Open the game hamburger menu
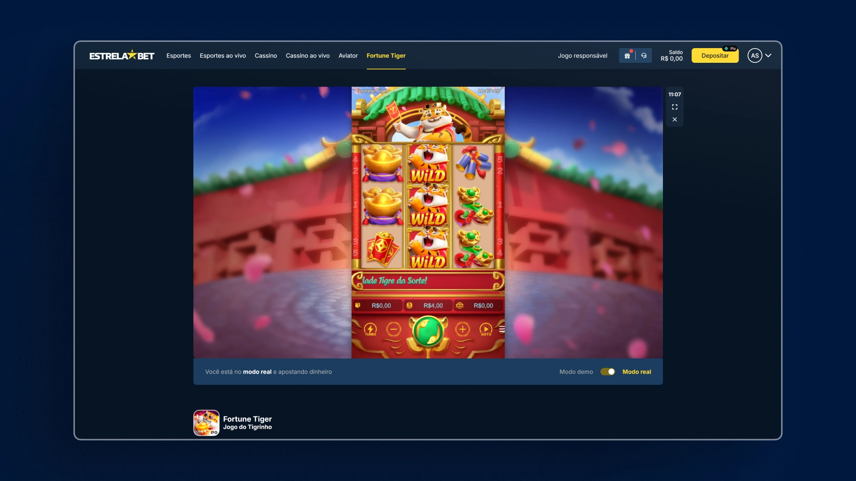Screen dimensions: 856x481 [502, 329]
